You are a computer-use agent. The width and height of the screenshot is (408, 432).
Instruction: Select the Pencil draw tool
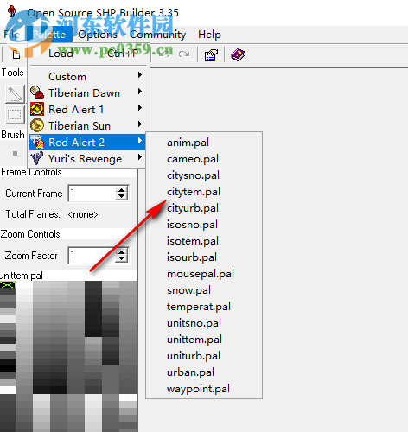click(15, 94)
